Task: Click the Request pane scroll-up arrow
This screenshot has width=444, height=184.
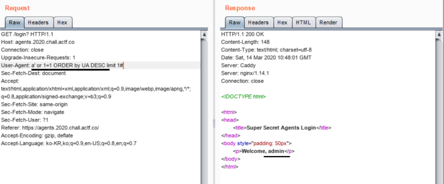Action: [204, 35]
